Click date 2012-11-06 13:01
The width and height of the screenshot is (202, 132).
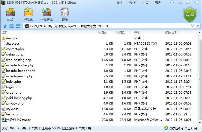(x=178, y=120)
